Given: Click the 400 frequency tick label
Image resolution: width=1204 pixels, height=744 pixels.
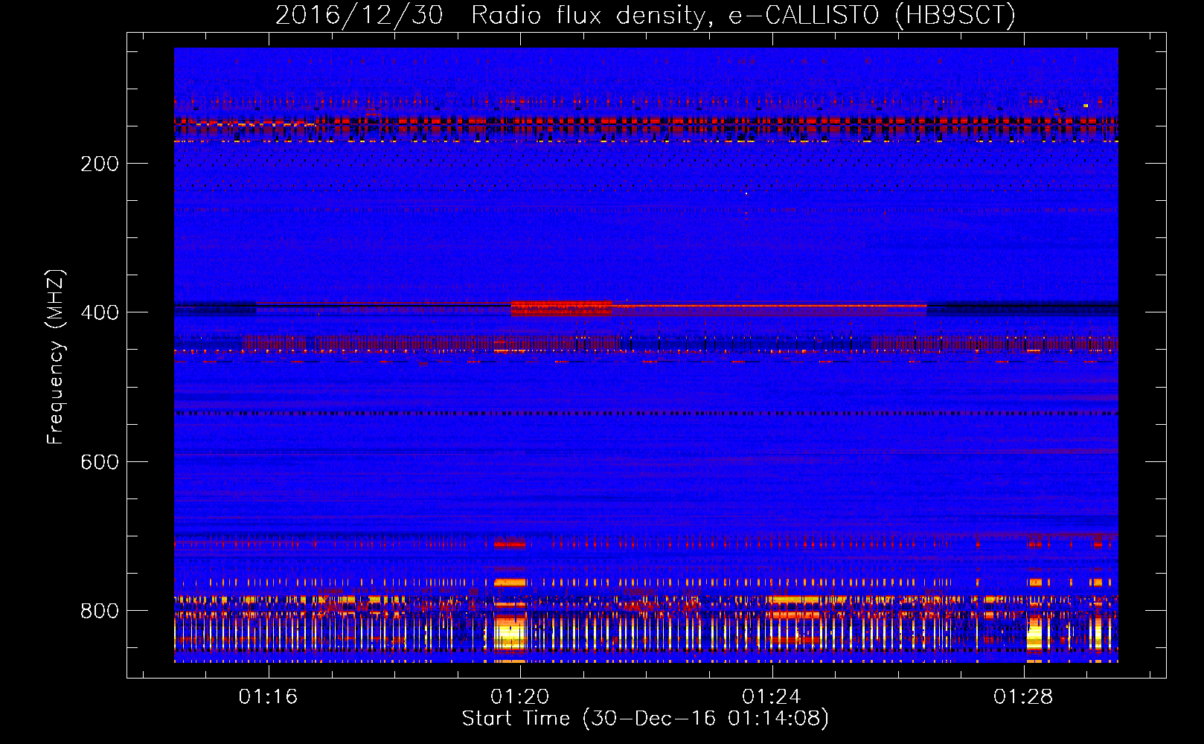Looking at the screenshot, I should 100,312.
